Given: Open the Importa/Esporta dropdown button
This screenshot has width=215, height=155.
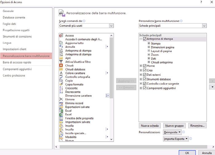Looking at the screenshot, I should click(176, 139).
